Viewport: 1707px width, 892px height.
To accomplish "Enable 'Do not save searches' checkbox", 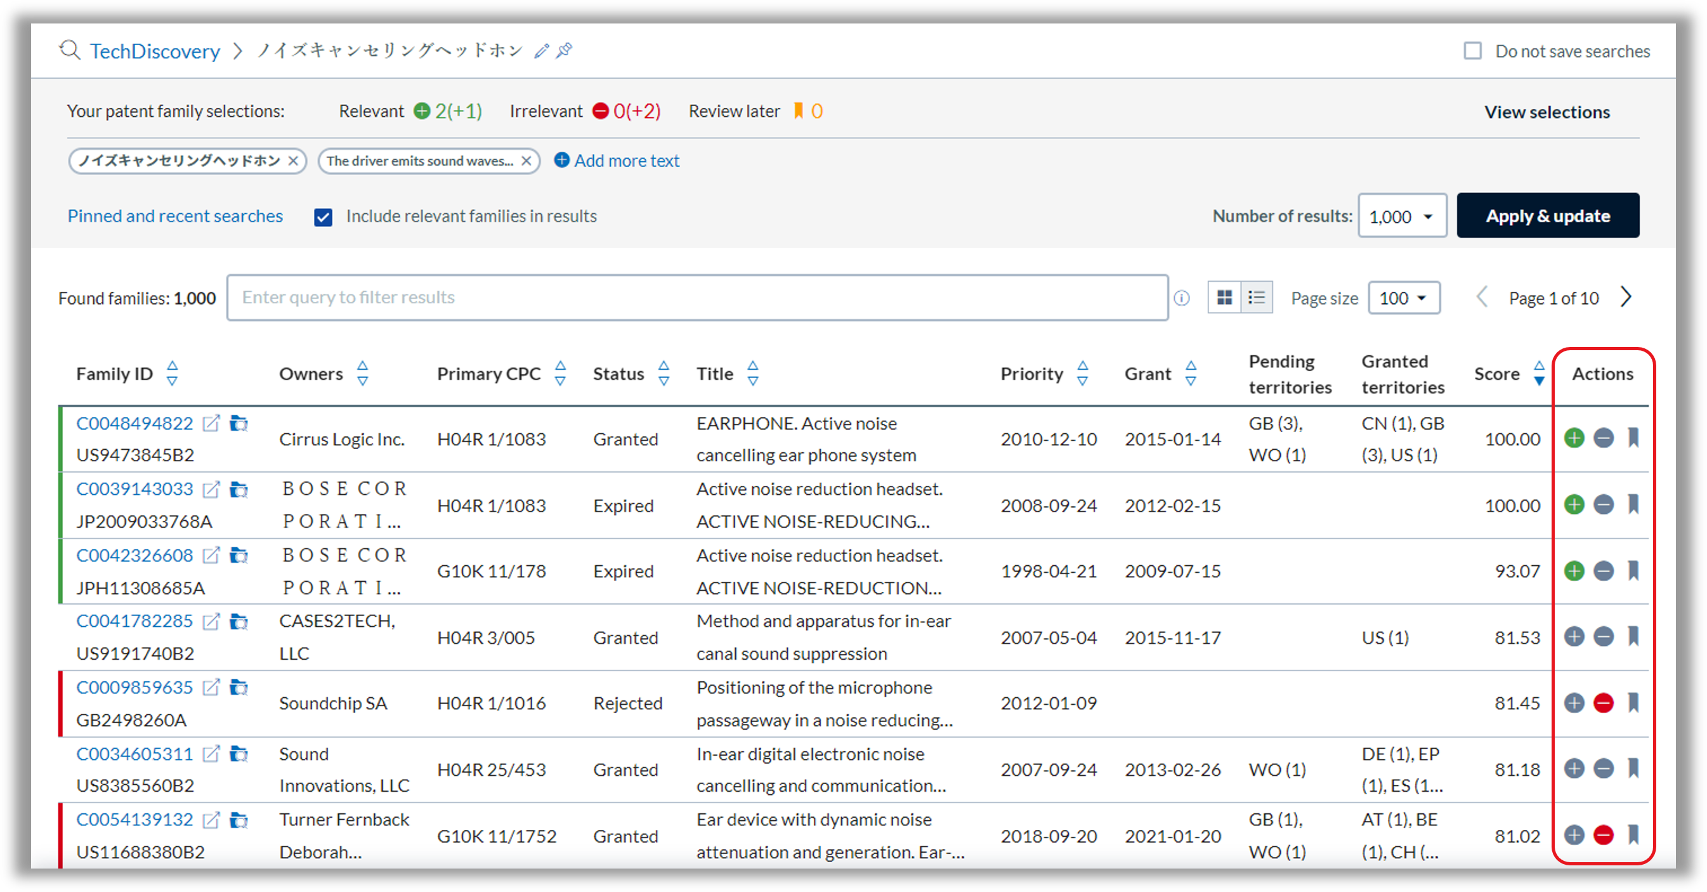I will point(1472,51).
